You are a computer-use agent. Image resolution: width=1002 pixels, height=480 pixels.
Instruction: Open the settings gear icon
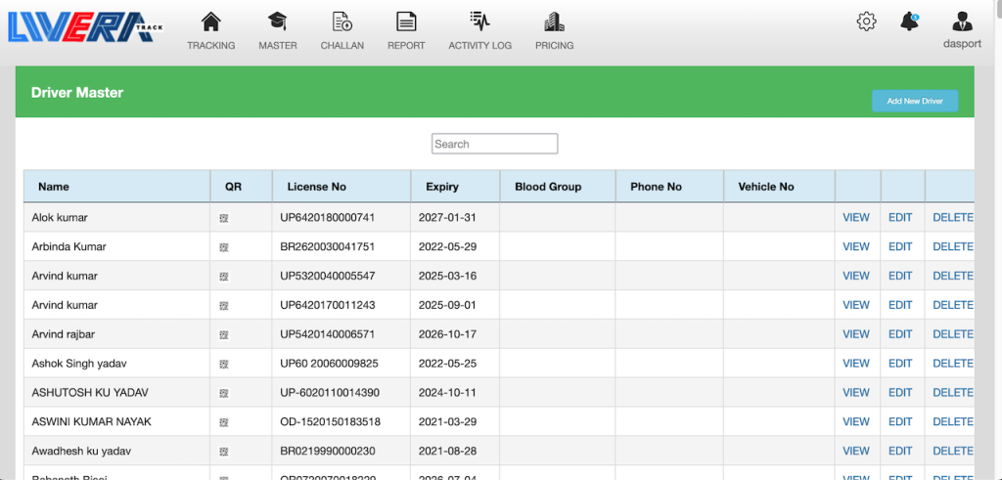(866, 22)
